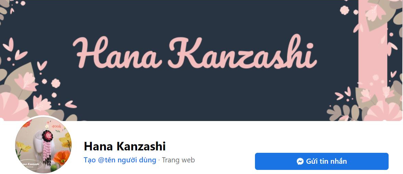Click the Hana Kanzashi page name heading

[x=125, y=146]
